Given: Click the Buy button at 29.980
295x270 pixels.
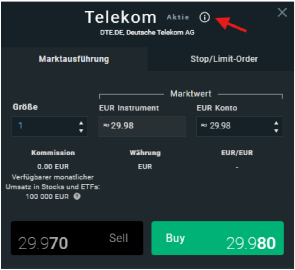Looking at the screenshot, I should 217,238.
